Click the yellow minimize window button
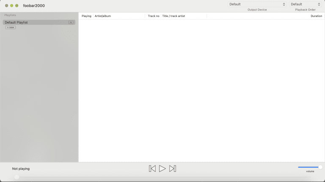 tap(11, 5)
